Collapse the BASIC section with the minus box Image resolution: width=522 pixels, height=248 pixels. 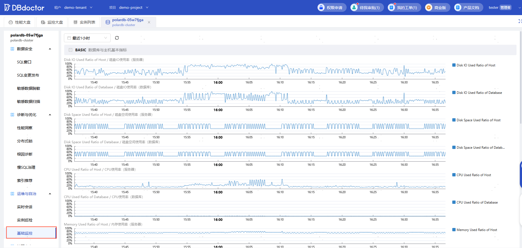71,50
